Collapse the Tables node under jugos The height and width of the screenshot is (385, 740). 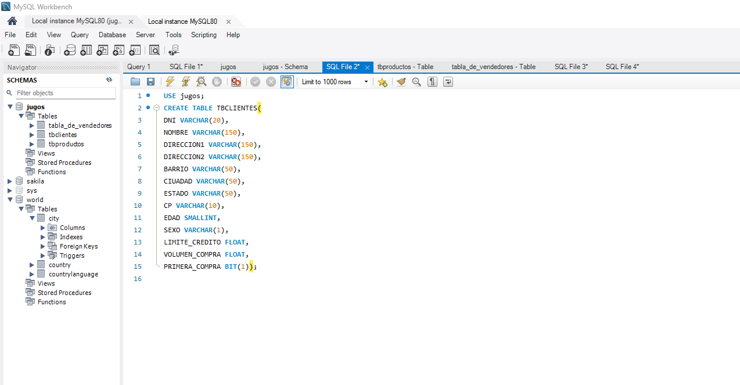tap(21, 116)
